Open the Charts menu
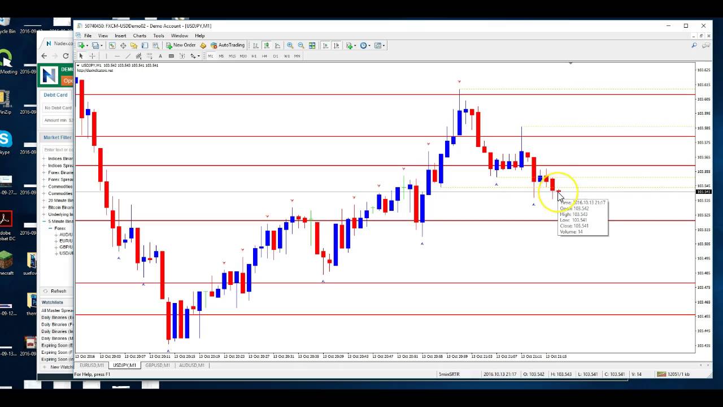Image resolution: width=723 pixels, height=407 pixels. pos(139,36)
